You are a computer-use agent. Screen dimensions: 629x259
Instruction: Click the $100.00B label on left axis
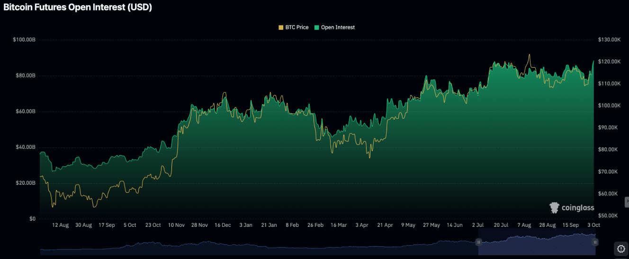click(24, 40)
